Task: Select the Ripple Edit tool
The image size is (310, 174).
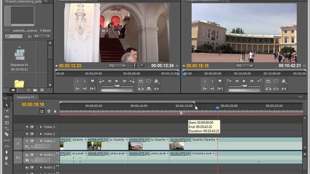Action: [x=6, y=117]
